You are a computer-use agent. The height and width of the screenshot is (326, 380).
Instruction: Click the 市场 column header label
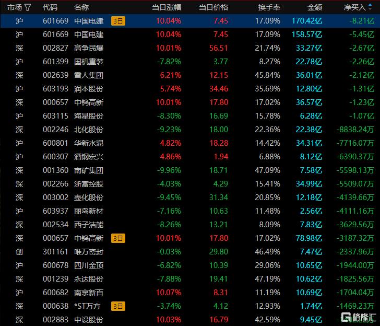click(15, 7)
